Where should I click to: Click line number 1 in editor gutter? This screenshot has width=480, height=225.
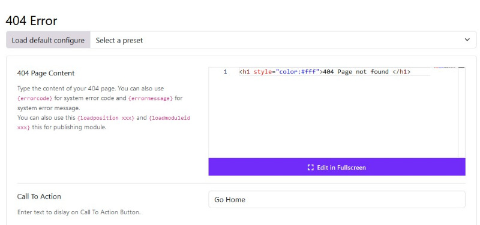coord(226,72)
